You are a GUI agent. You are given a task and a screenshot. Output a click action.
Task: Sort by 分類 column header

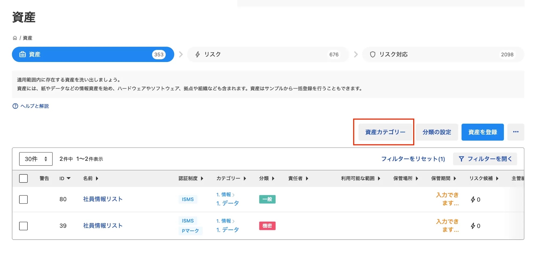click(x=267, y=178)
